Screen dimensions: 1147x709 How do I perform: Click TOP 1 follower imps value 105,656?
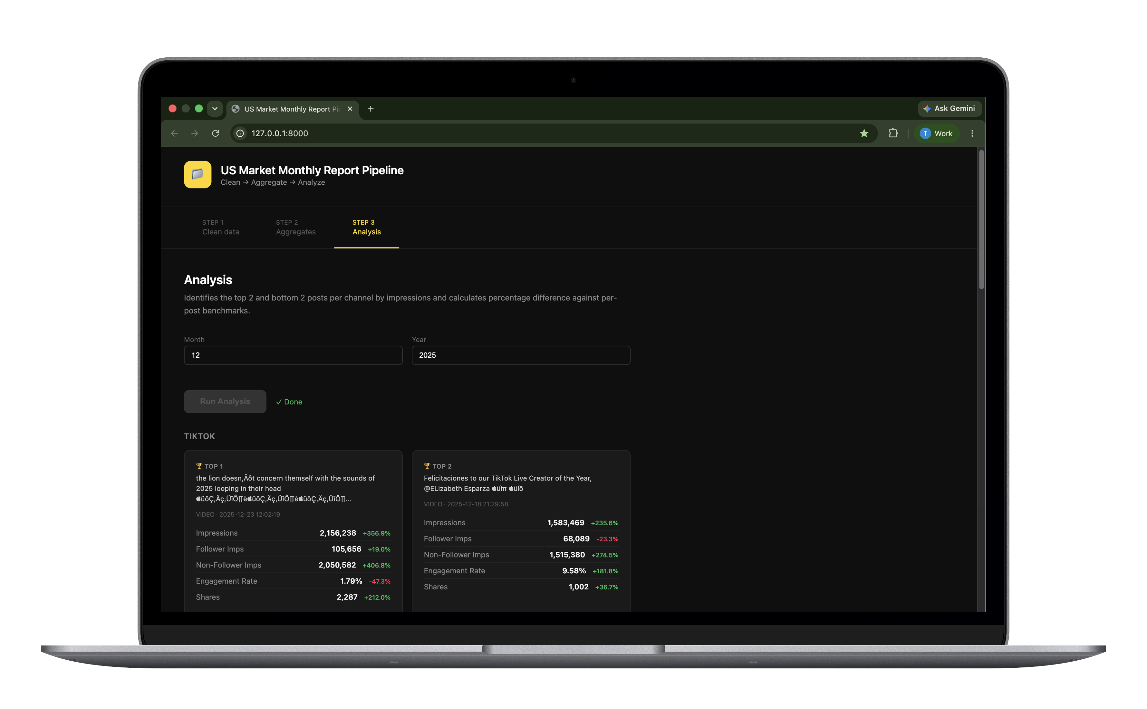(x=346, y=549)
